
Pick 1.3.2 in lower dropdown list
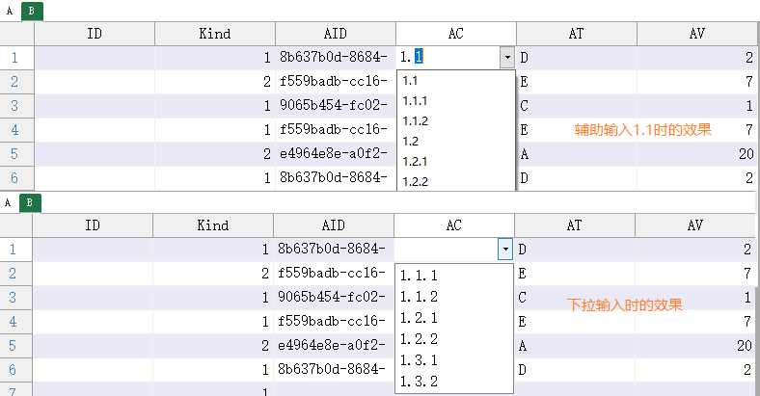click(x=419, y=382)
